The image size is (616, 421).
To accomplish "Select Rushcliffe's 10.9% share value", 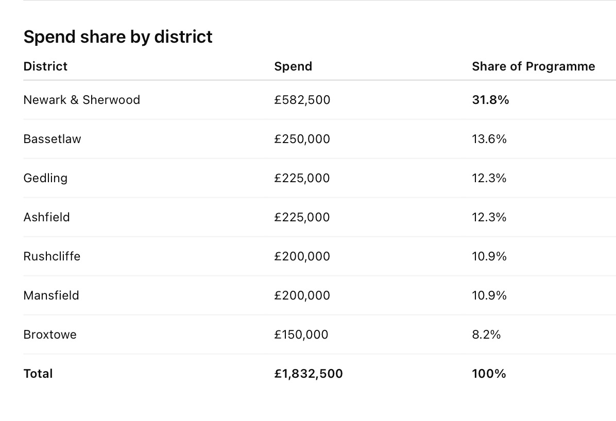I will (489, 256).
